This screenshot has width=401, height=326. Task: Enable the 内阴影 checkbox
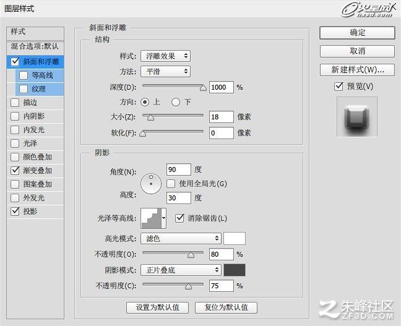(x=15, y=116)
